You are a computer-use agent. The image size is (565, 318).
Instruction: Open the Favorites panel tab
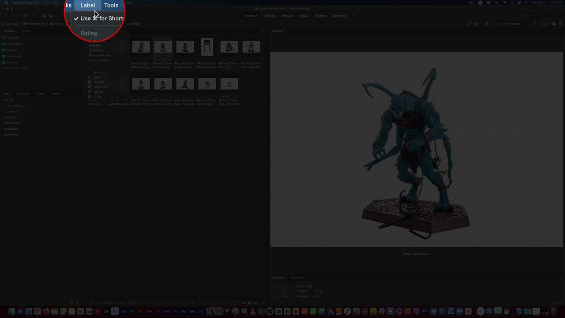pyautogui.click(x=9, y=31)
